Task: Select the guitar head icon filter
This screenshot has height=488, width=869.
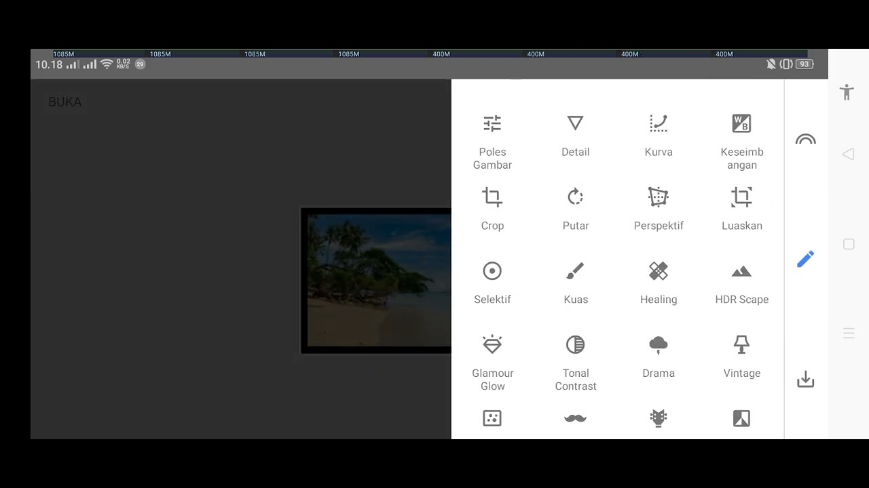Action: 659,418
